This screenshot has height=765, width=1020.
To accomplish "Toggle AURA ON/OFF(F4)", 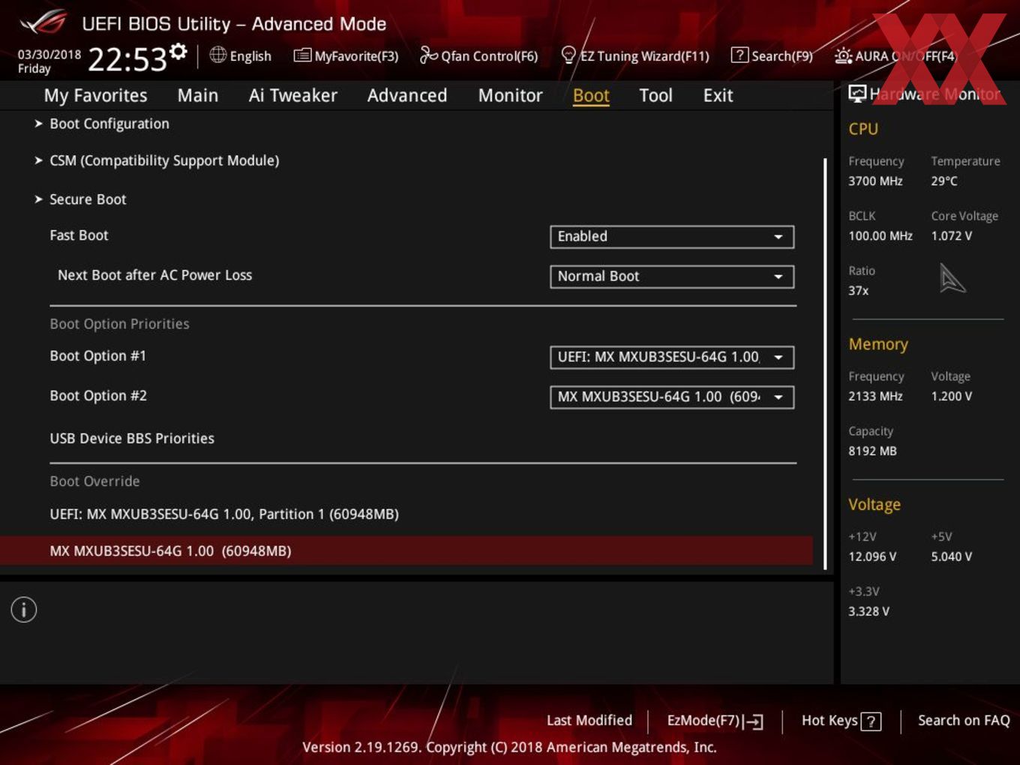I will 895,56.
